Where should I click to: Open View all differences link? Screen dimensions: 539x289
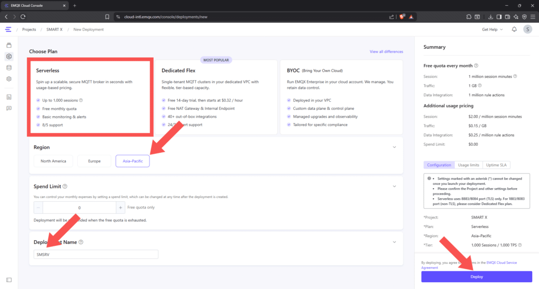(x=386, y=51)
